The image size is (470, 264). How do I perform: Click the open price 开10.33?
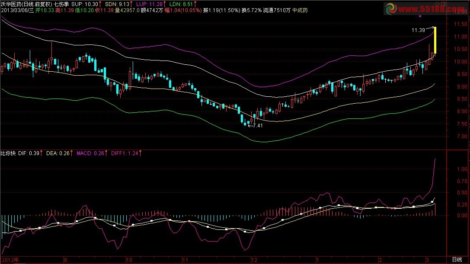click(45, 10)
